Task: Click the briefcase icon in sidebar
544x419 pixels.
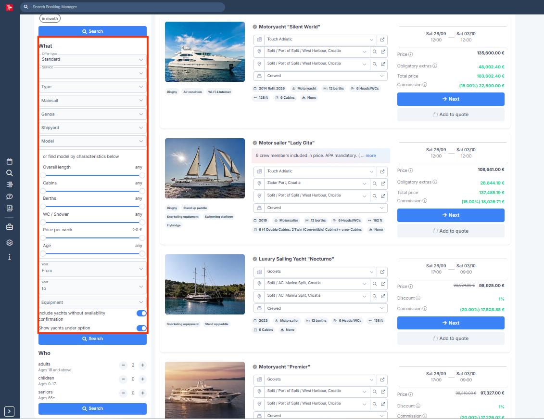Action: click(9, 227)
